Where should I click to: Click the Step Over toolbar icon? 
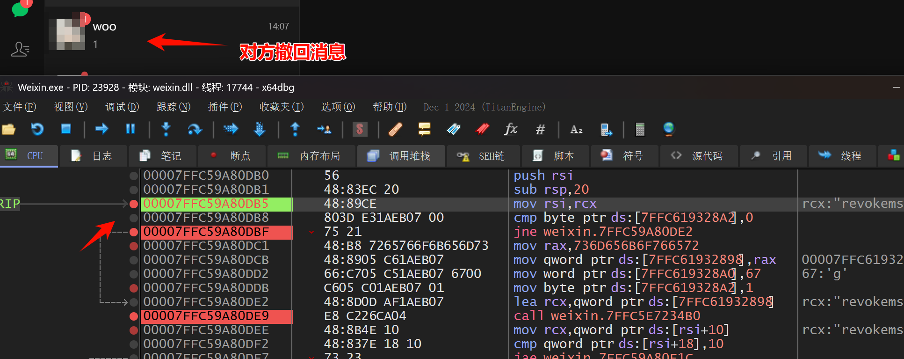(x=195, y=129)
